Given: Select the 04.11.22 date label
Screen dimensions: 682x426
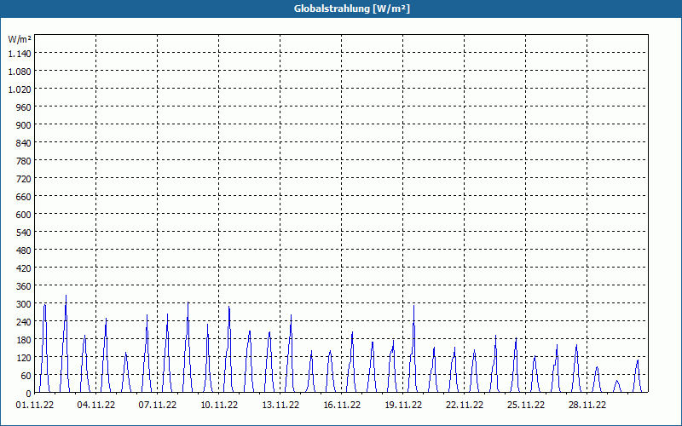Looking at the screenshot, I should (96, 406).
